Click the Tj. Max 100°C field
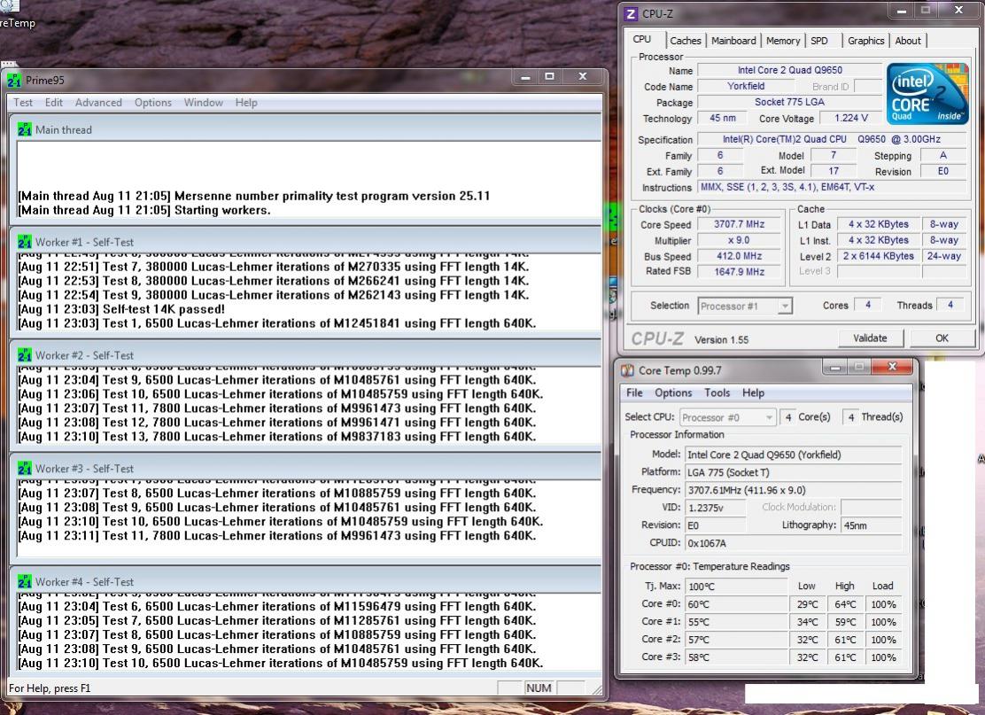The image size is (985, 715). click(x=735, y=587)
